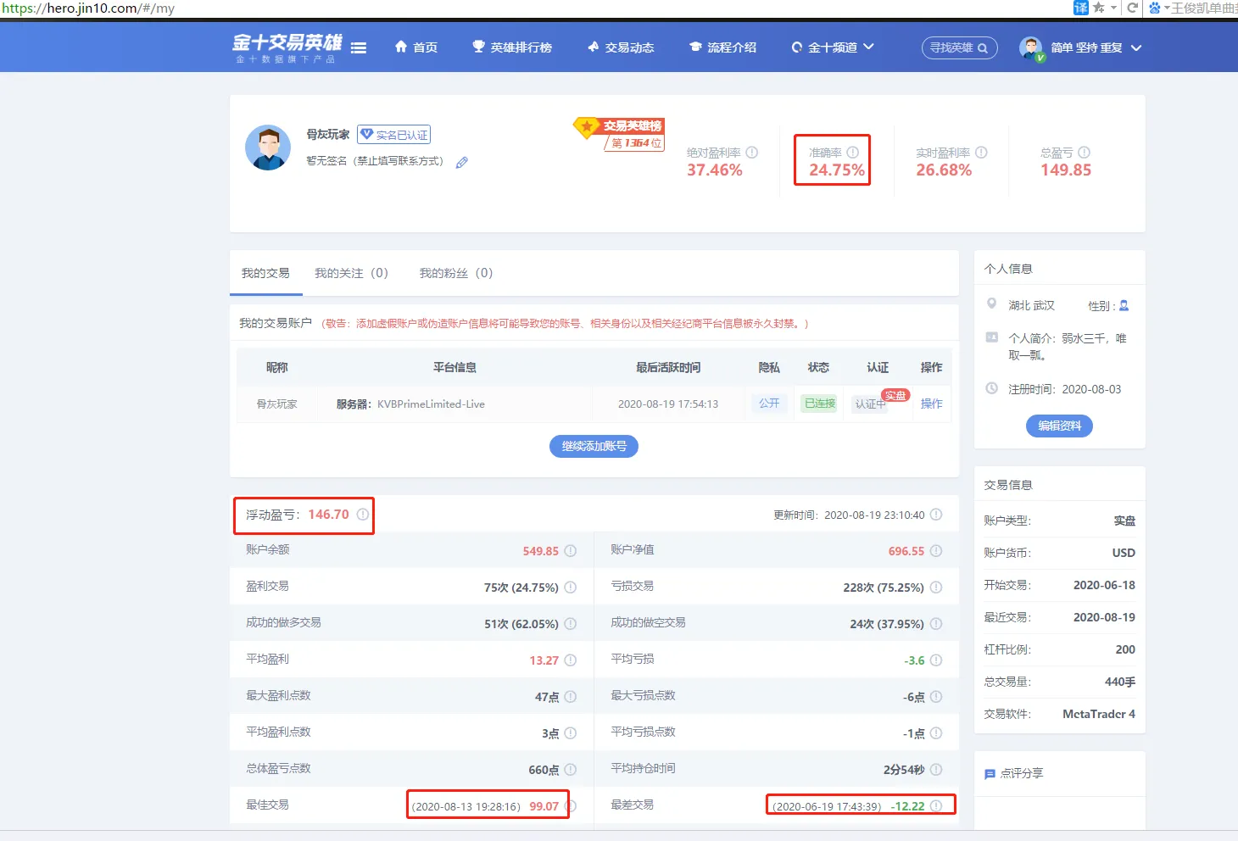Select the 总交易量 440手 value
The height and width of the screenshot is (841, 1238).
pyautogui.click(x=1120, y=682)
